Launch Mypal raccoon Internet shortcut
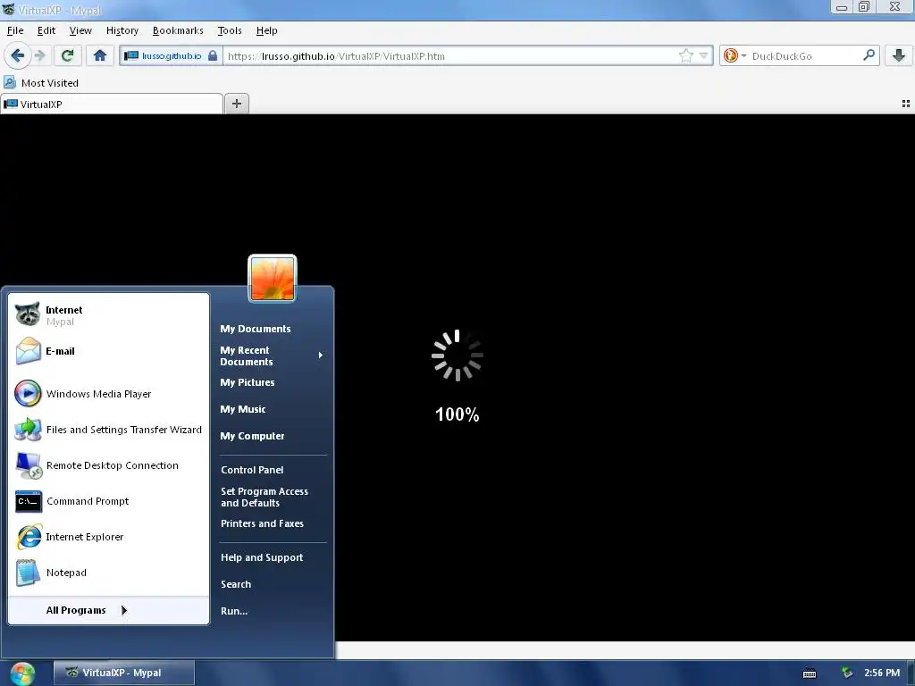Screen dimensions: 915x686 (x=108, y=315)
